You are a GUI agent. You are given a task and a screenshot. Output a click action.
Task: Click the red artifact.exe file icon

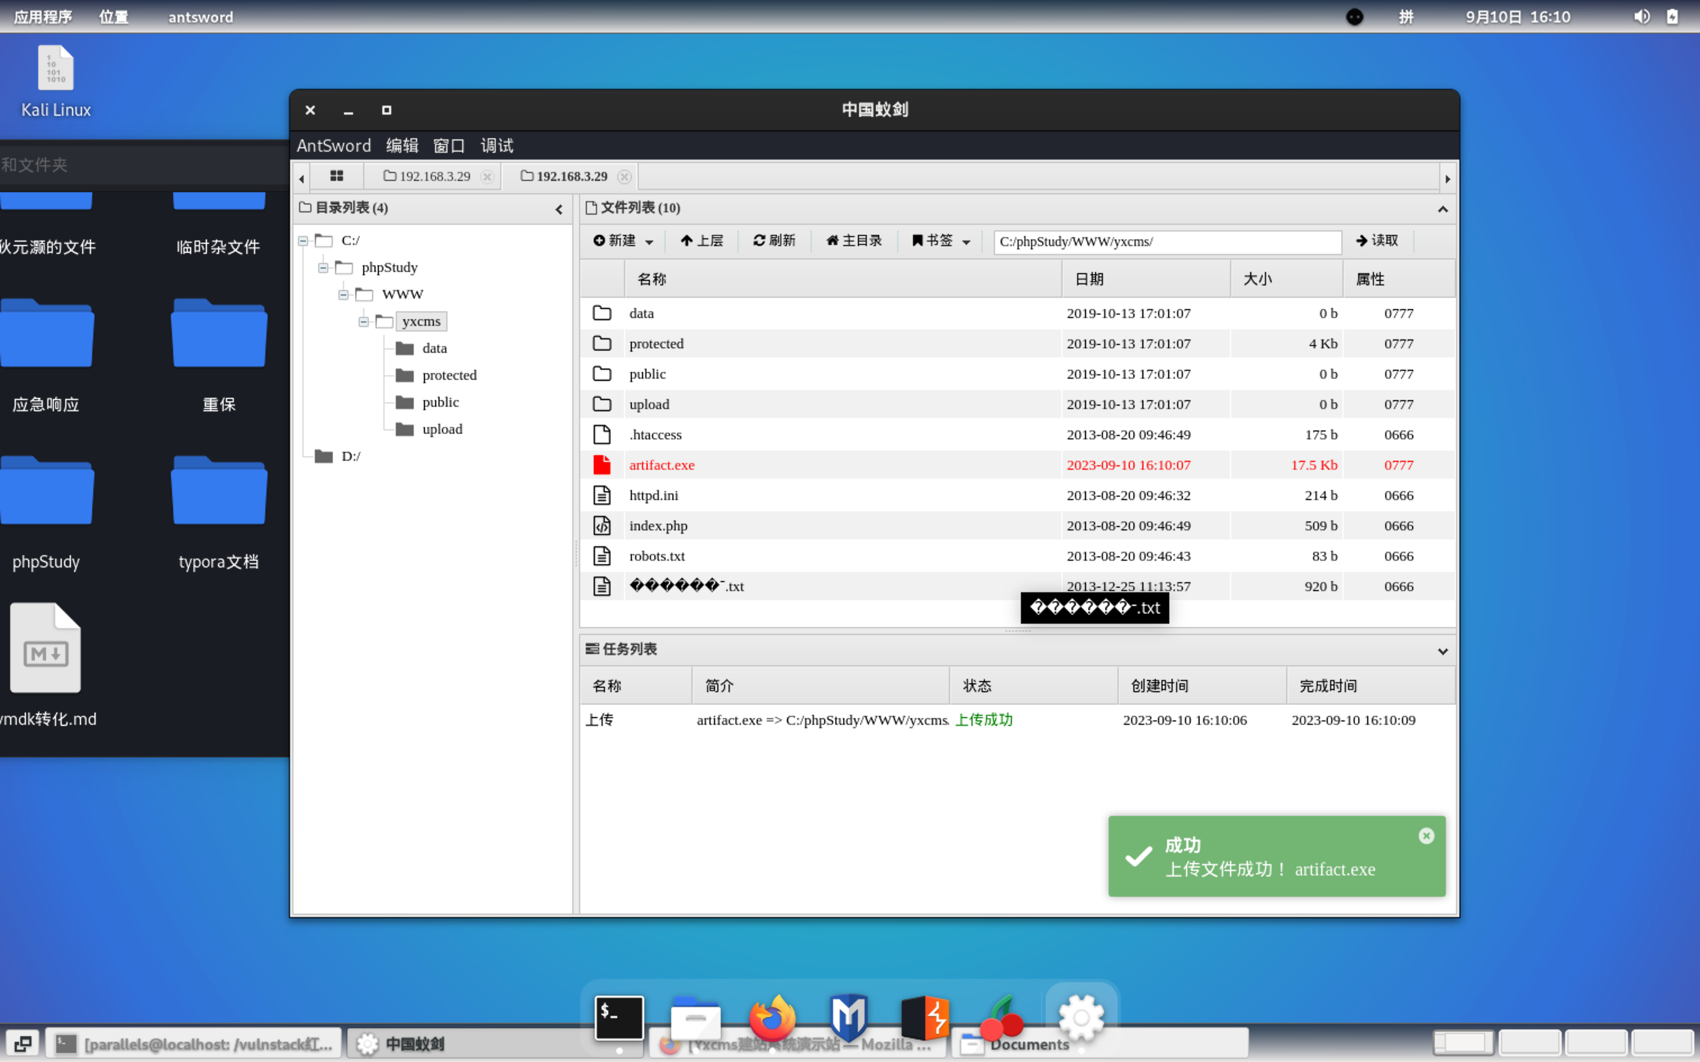[x=602, y=465]
